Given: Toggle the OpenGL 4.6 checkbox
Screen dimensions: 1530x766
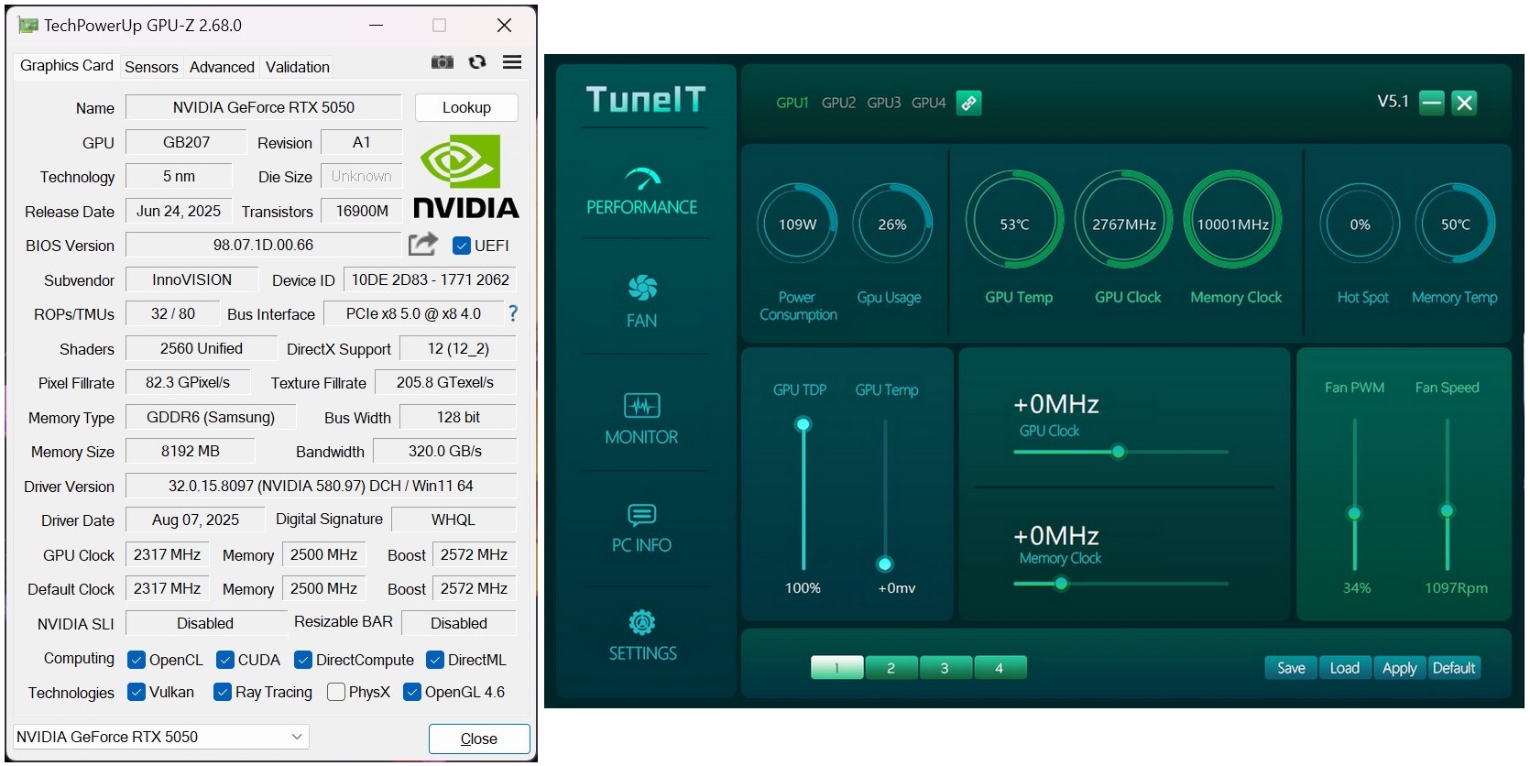Looking at the screenshot, I should point(412,692).
